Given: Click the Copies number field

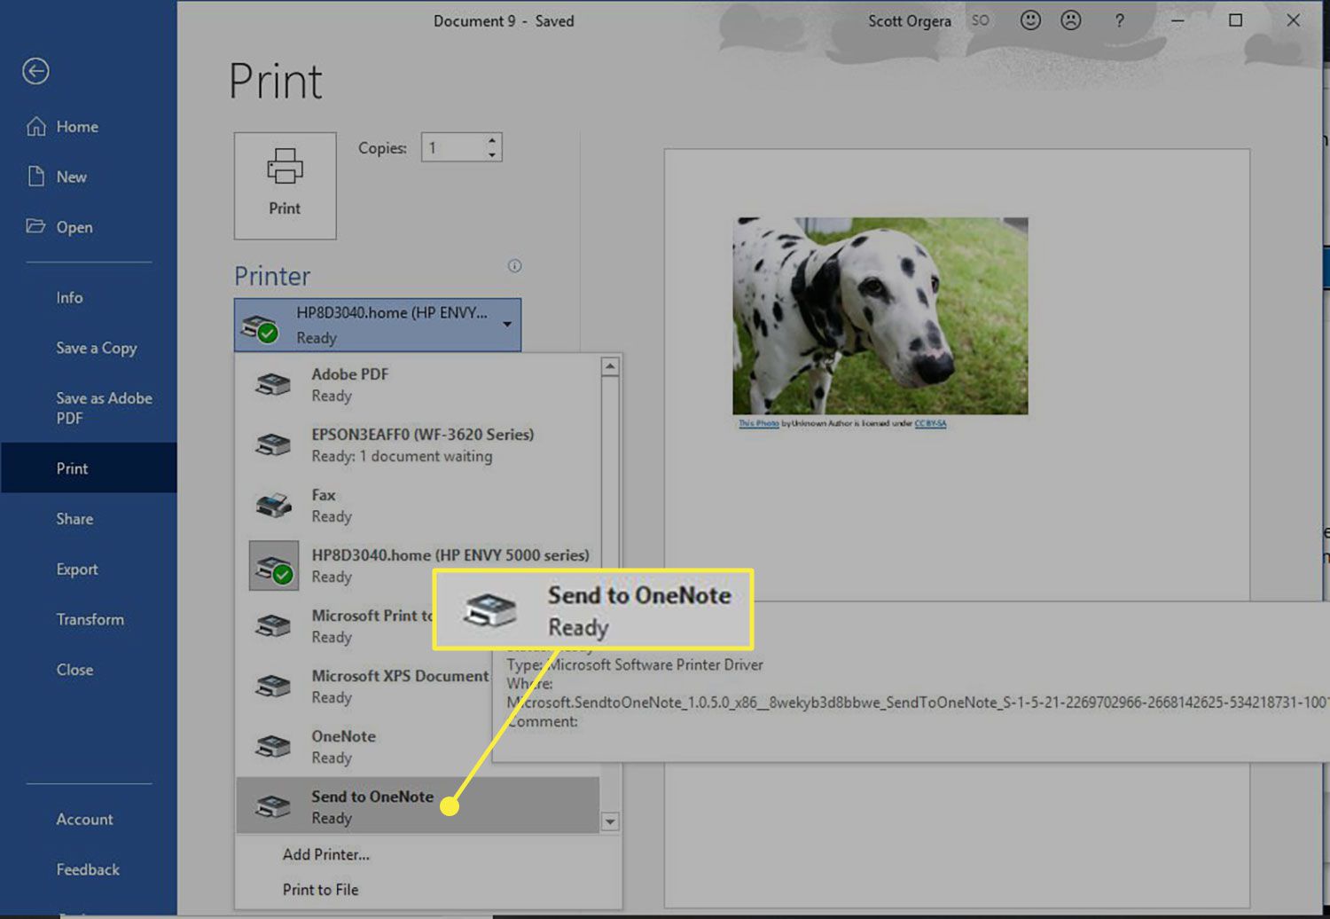Looking at the screenshot, I should point(452,147).
